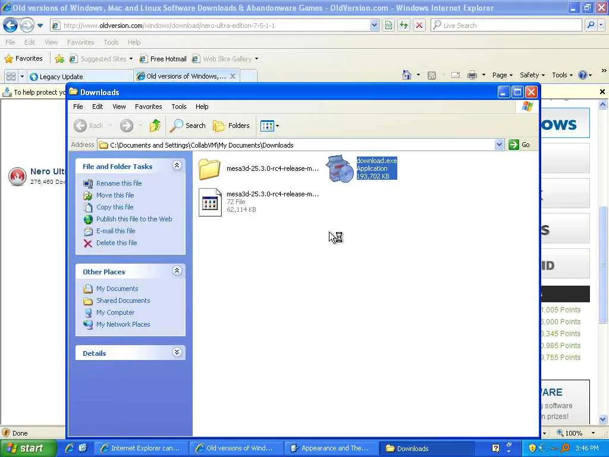Click the text '62,114 KB'

(241, 209)
